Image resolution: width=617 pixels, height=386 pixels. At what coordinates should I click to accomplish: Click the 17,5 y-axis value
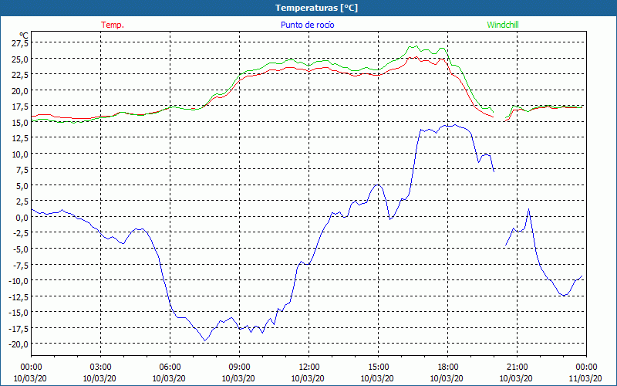point(20,107)
